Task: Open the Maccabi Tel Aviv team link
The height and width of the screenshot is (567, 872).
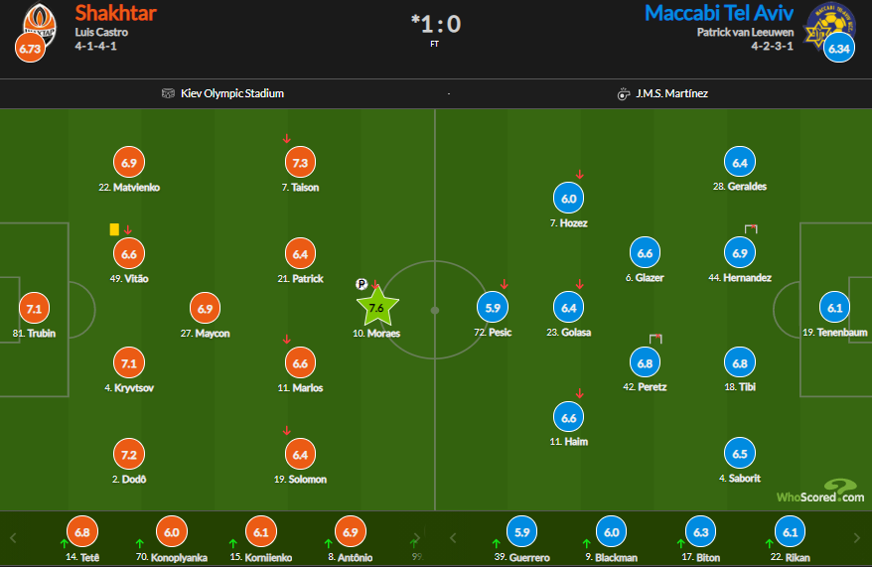Action: tap(718, 13)
